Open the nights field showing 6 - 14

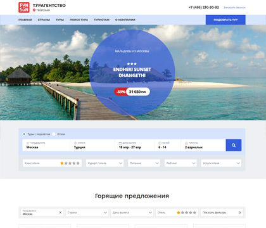[x=168, y=145]
